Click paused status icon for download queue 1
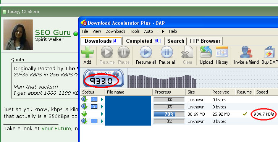The width and height of the screenshot is (278, 142). click(84, 121)
